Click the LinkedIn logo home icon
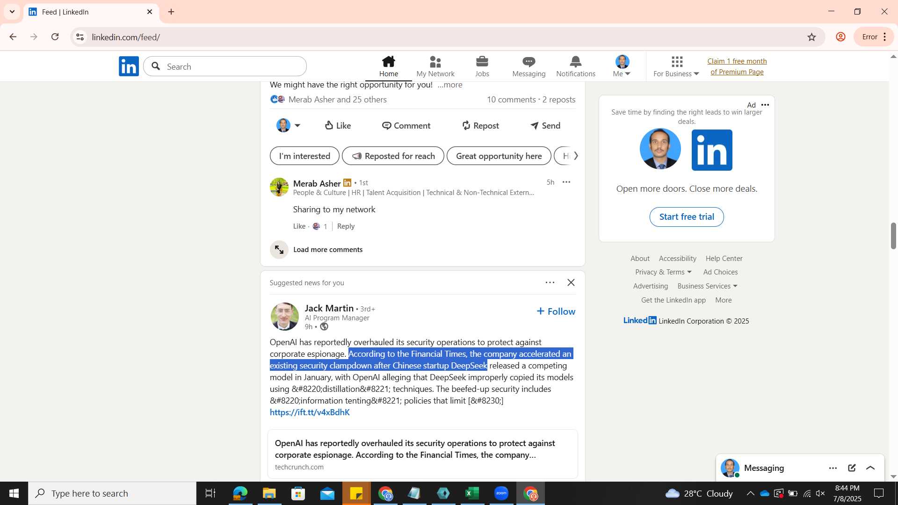The image size is (898, 505). pos(129,66)
